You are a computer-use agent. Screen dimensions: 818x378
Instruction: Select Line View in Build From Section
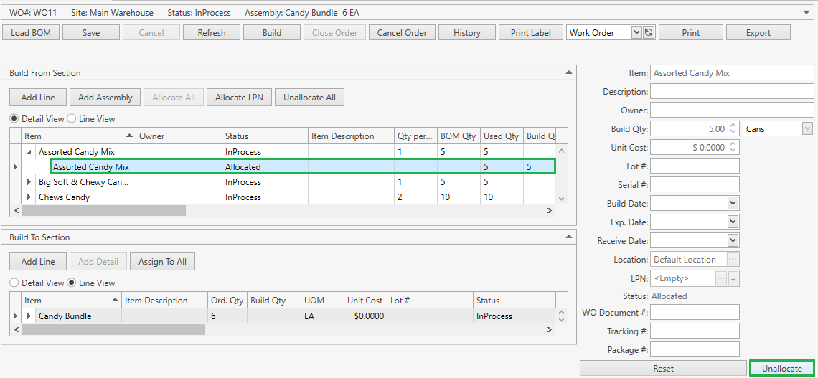[72, 119]
